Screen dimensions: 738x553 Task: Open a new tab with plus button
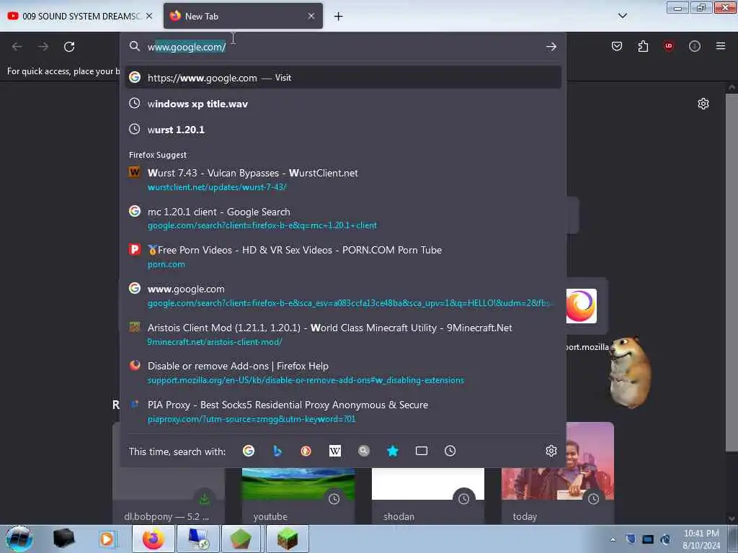(x=339, y=17)
